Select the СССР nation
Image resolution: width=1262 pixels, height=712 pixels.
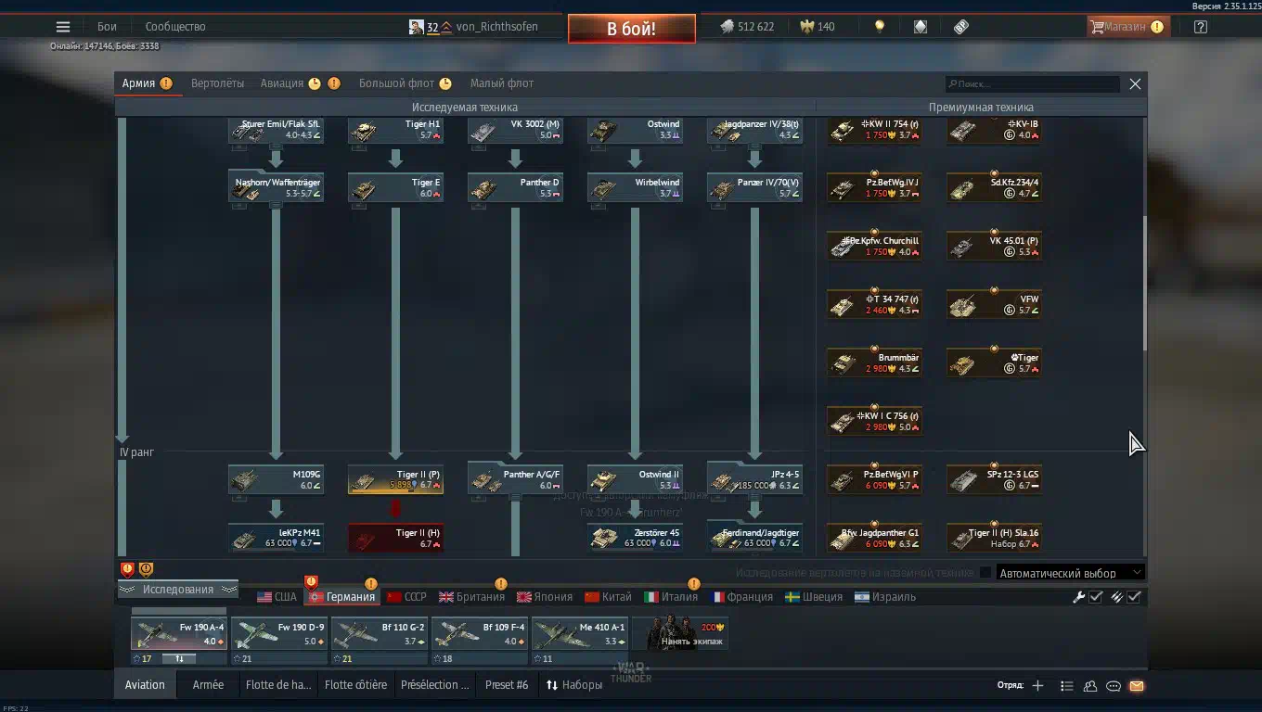click(406, 597)
